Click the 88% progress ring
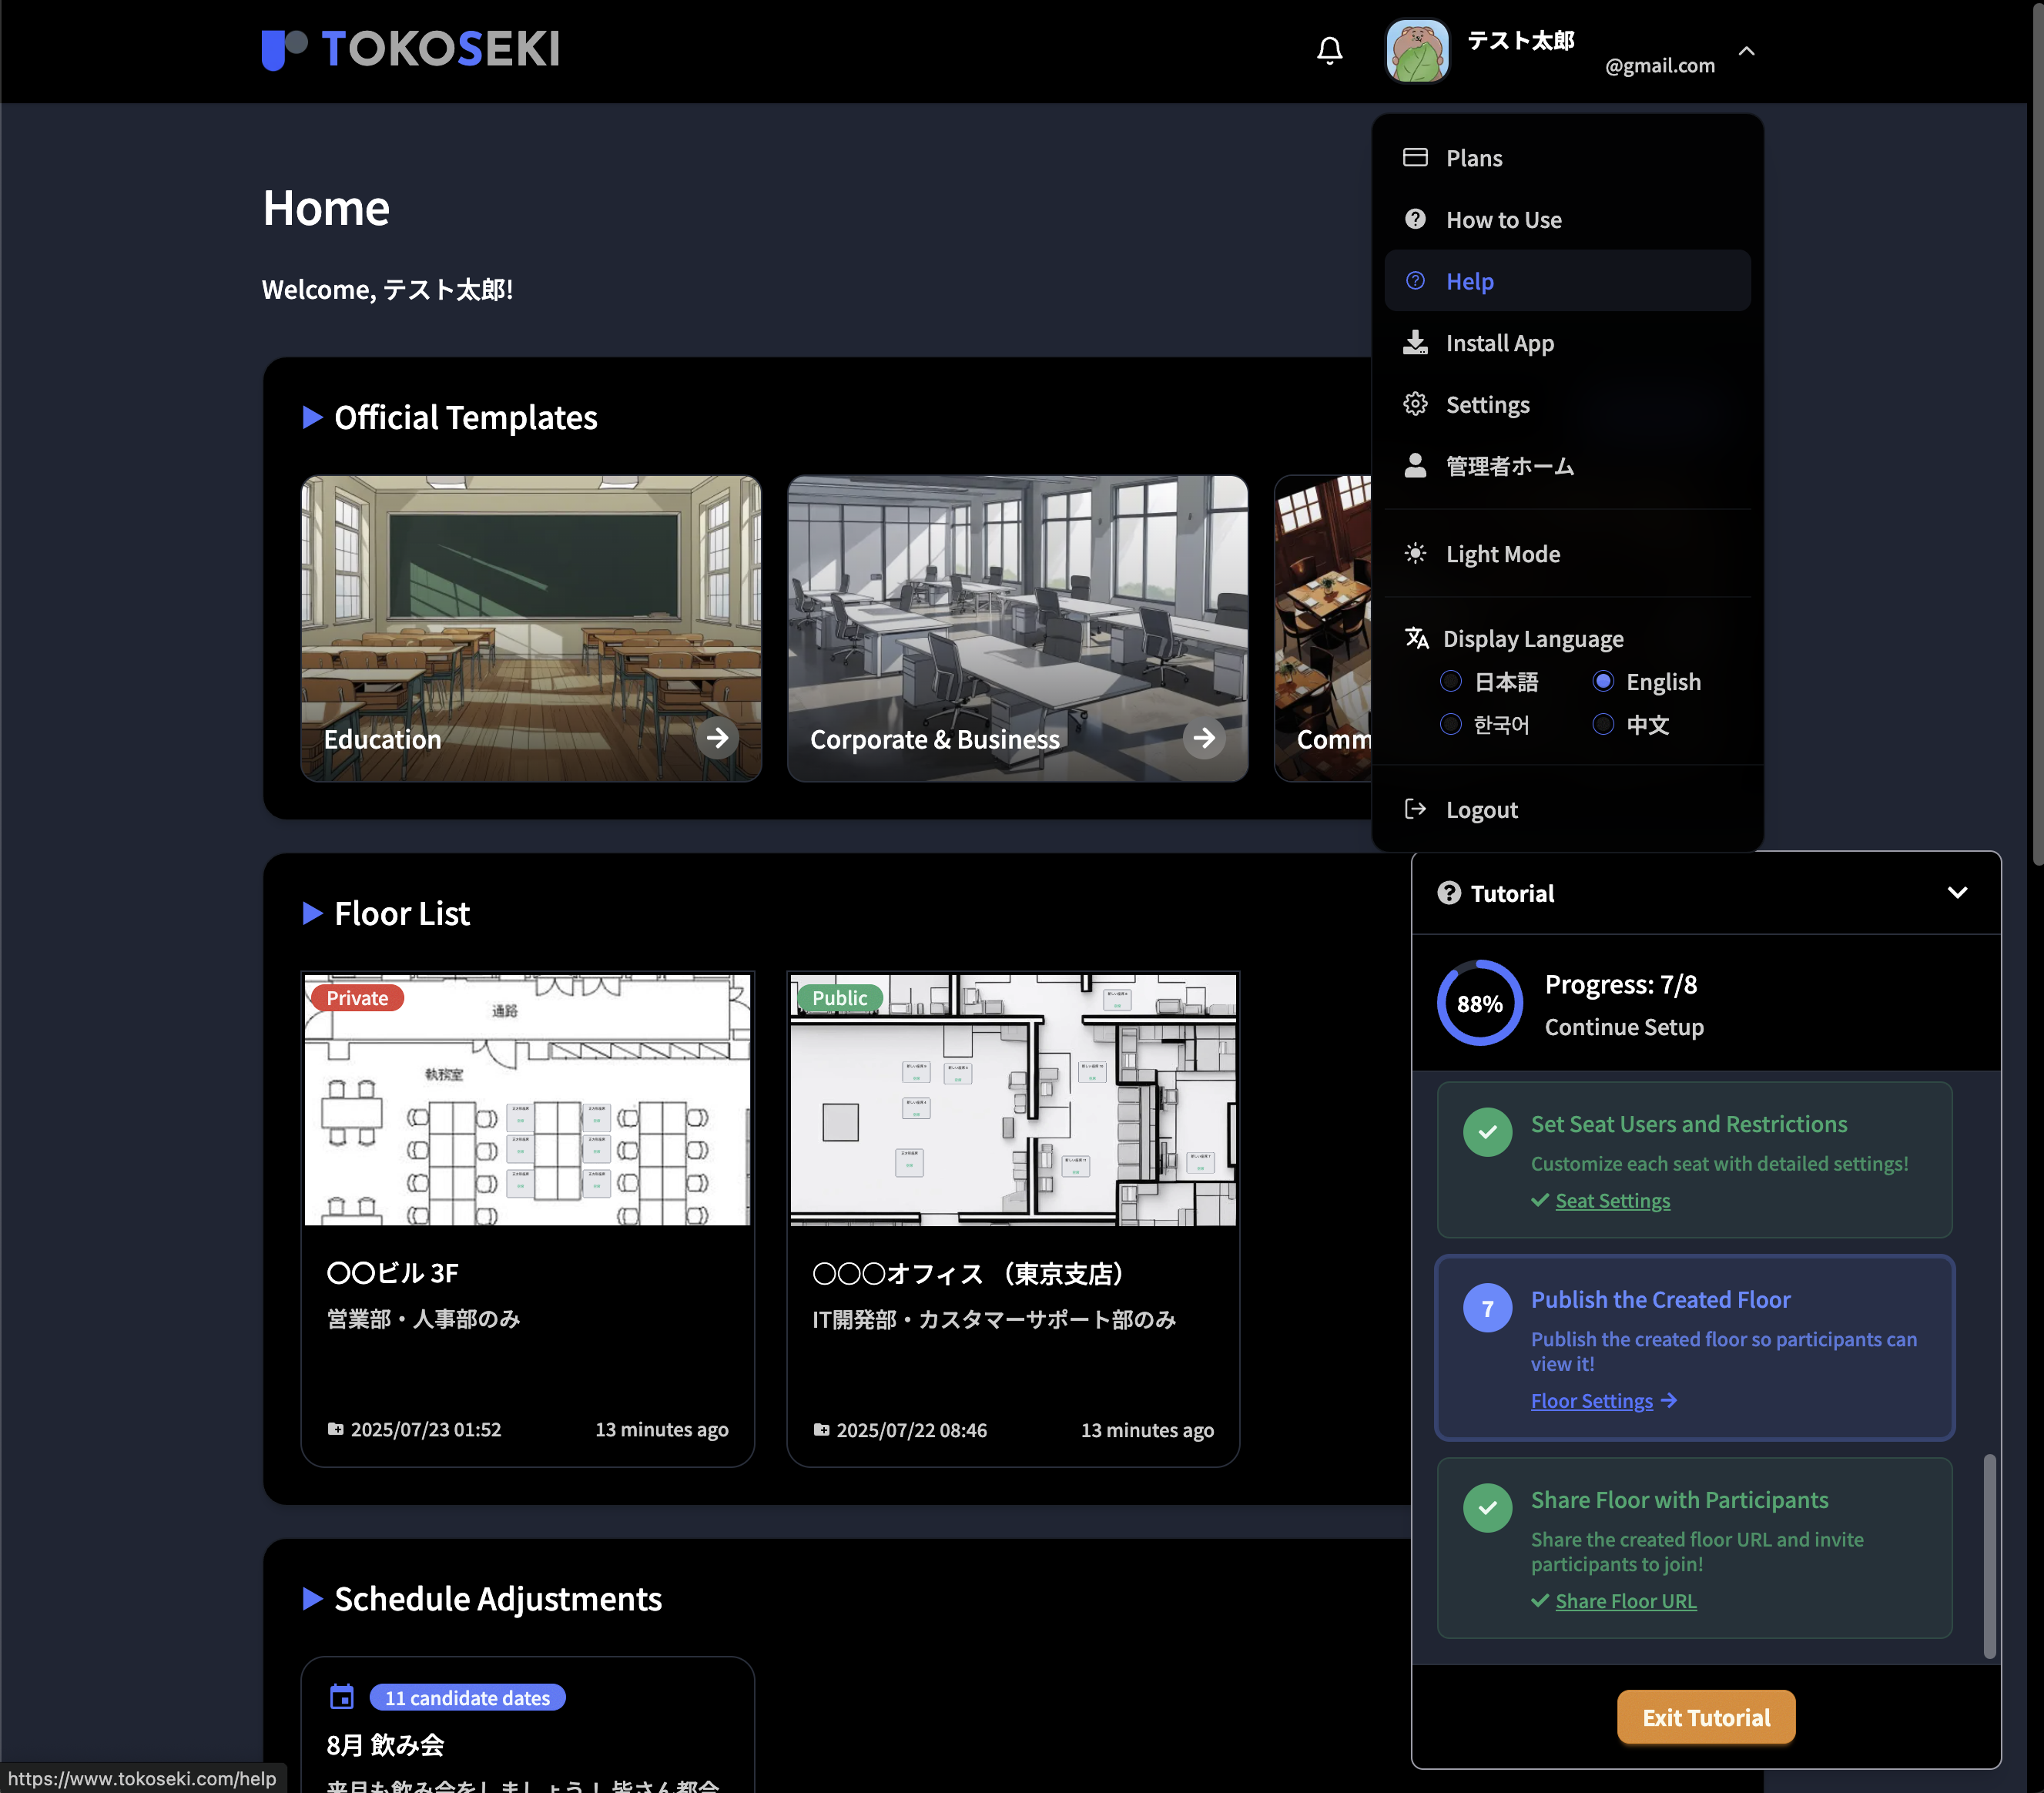The height and width of the screenshot is (1793, 2044). tap(1479, 1003)
